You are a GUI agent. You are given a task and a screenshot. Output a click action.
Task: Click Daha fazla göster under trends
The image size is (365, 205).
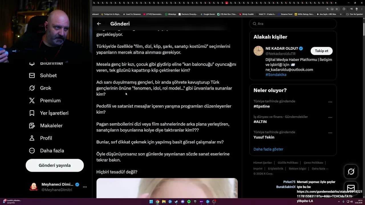coord(268,149)
